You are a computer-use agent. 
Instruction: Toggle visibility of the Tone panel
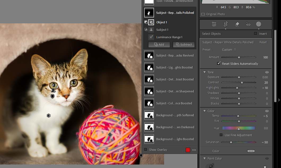(267, 72)
